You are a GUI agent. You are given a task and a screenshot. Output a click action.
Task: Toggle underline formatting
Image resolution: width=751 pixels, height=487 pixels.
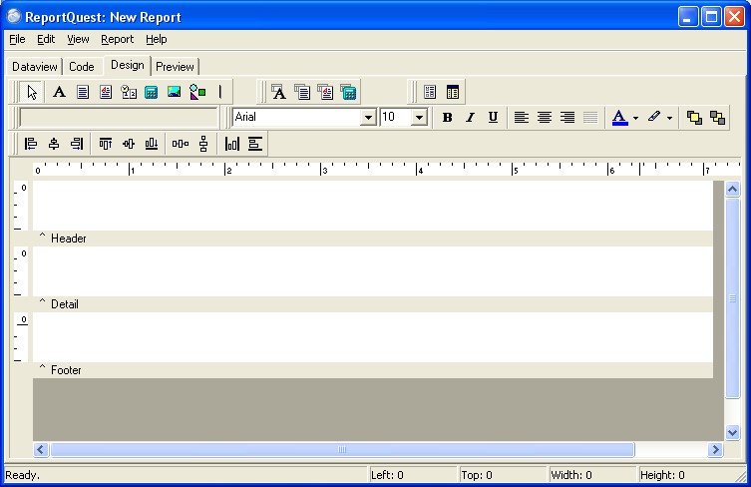click(x=493, y=118)
